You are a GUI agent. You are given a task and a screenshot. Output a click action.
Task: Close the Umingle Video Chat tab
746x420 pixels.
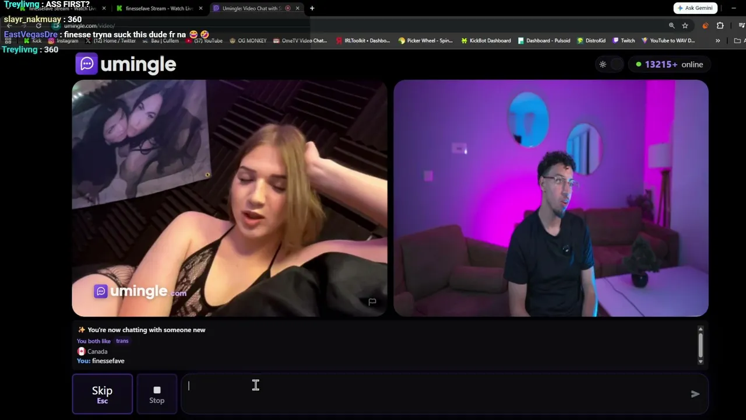[x=297, y=8]
